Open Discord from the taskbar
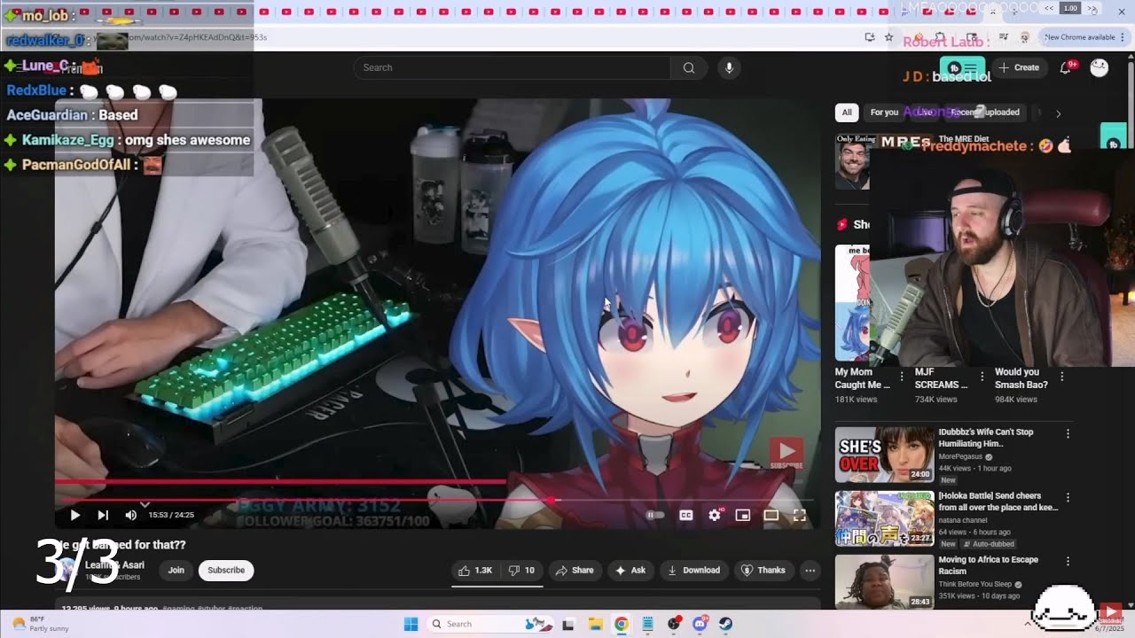 pyautogui.click(x=700, y=624)
